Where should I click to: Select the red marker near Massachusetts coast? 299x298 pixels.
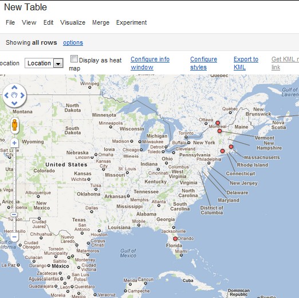click(x=231, y=147)
